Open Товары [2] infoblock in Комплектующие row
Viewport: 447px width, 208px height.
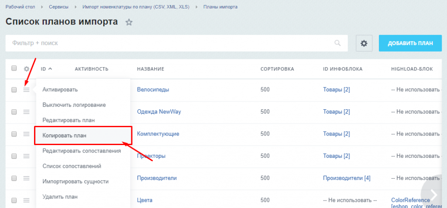[x=337, y=134]
